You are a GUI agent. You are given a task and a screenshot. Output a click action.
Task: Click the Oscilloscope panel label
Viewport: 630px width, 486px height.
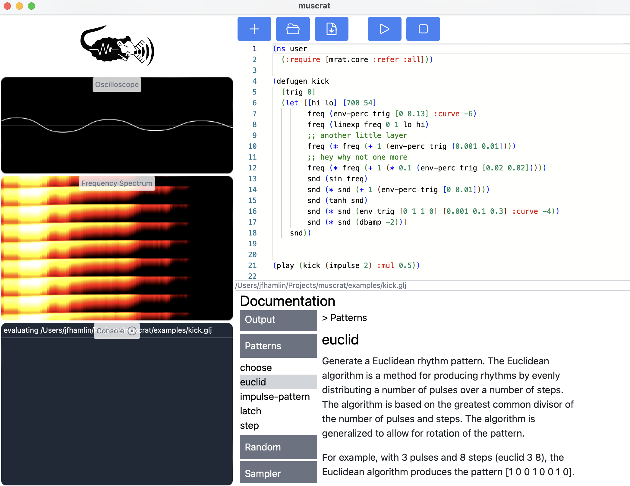(x=117, y=85)
